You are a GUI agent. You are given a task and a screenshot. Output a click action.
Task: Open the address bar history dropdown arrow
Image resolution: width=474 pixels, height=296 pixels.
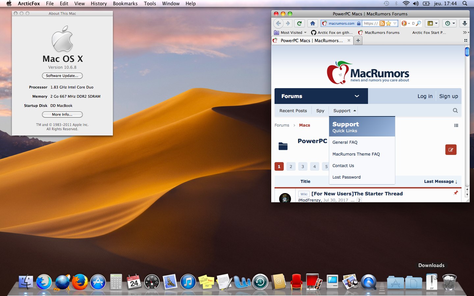[x=395, y=23]
